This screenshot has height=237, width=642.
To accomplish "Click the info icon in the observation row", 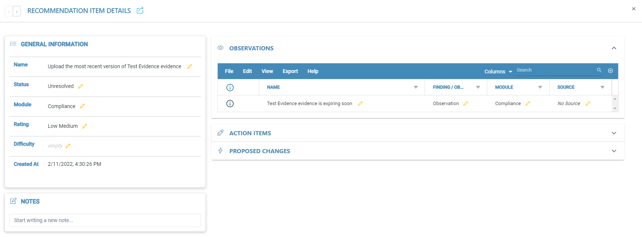I will [230, 104].
